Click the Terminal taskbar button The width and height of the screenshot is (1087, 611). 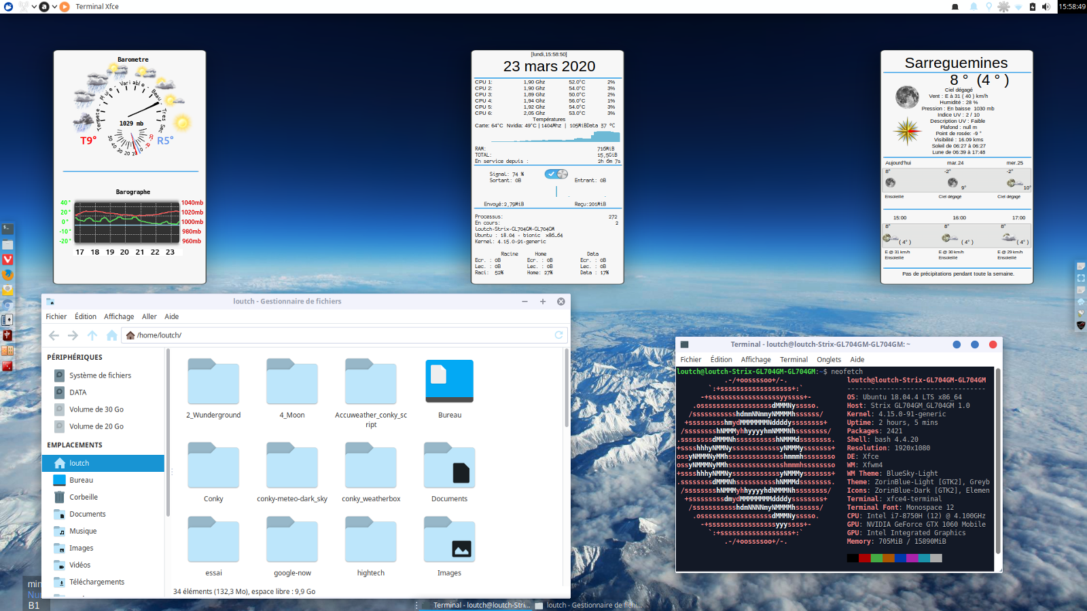(x=475, y=605)
